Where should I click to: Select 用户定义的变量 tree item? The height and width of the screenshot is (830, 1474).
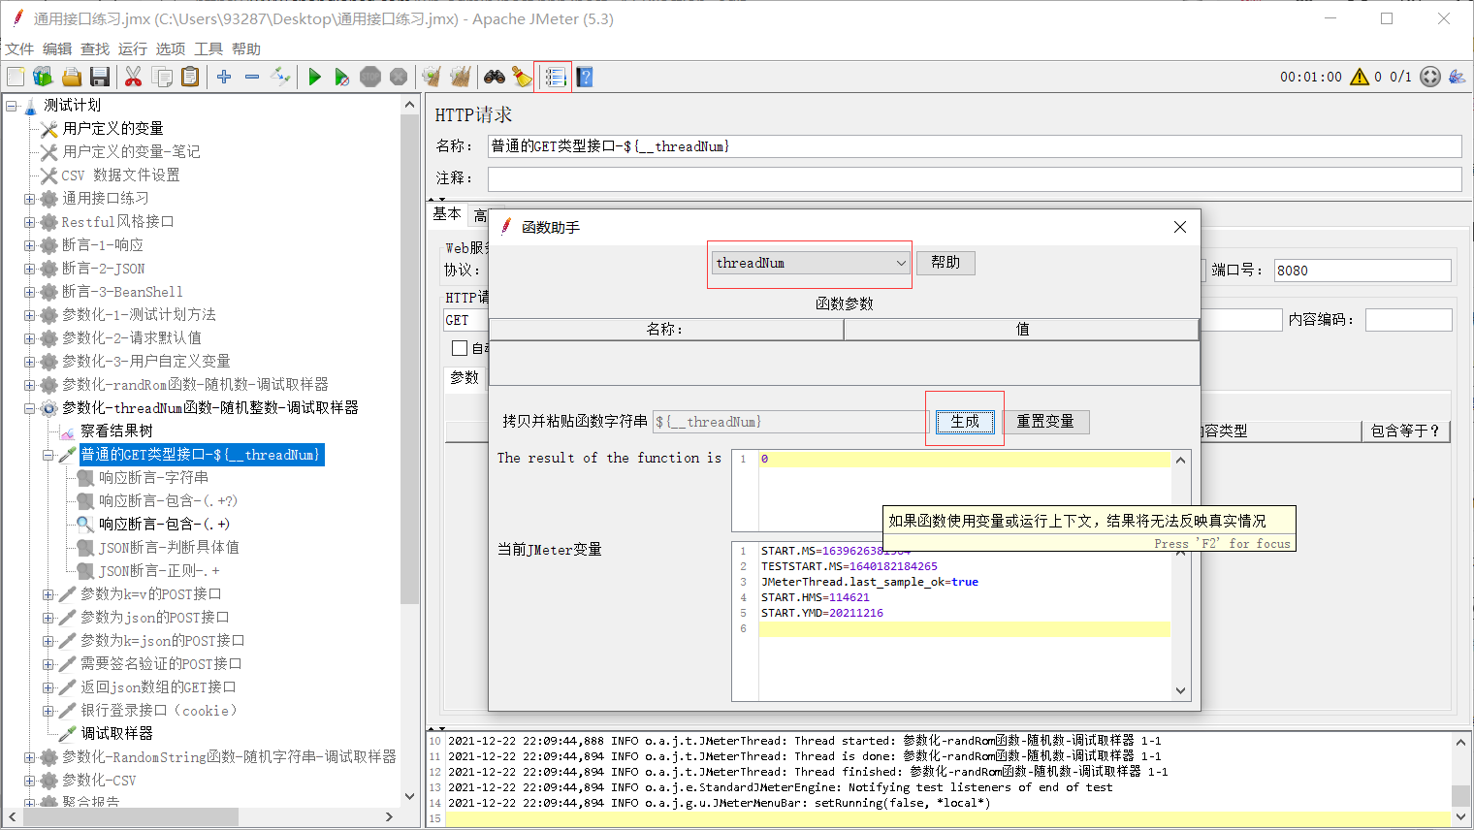[x=112, y=128]
